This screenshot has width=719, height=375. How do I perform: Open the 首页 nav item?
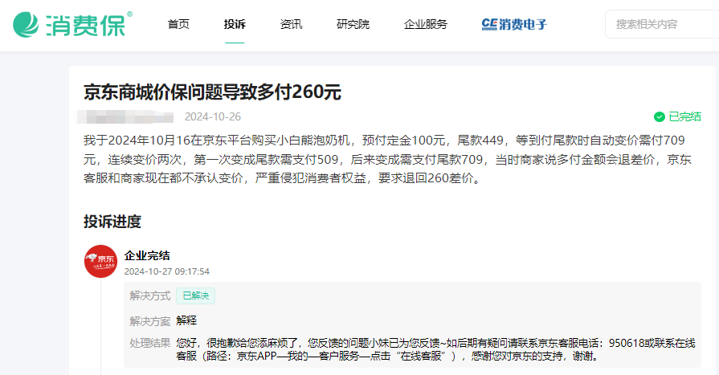pyautogui.click(x=178, y=24)
